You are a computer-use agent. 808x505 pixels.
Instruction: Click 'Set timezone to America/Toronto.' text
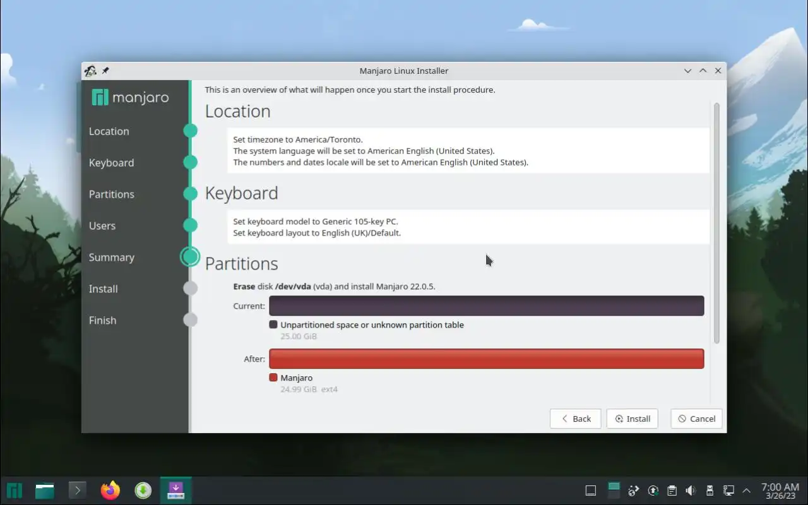[x=298, y=140]
